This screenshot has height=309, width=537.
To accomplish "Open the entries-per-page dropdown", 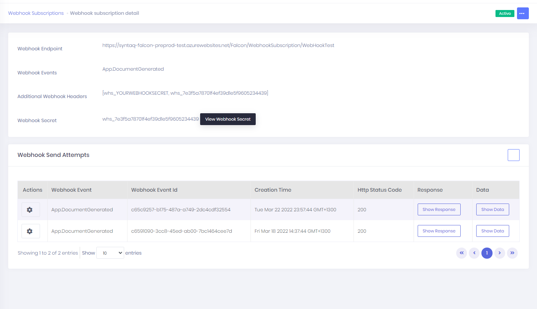I will click(110, 253).
